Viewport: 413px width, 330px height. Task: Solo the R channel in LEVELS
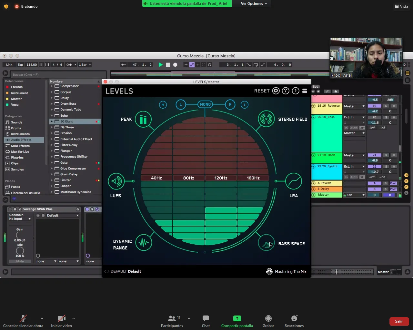click(230, 104)
